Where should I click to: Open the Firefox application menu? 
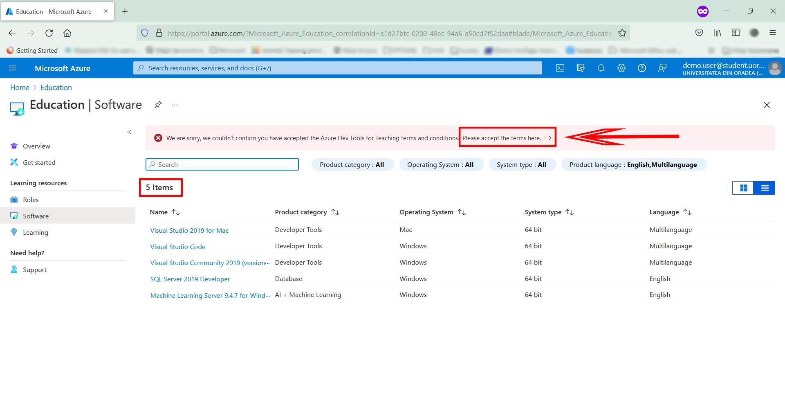tap(773, 33)
